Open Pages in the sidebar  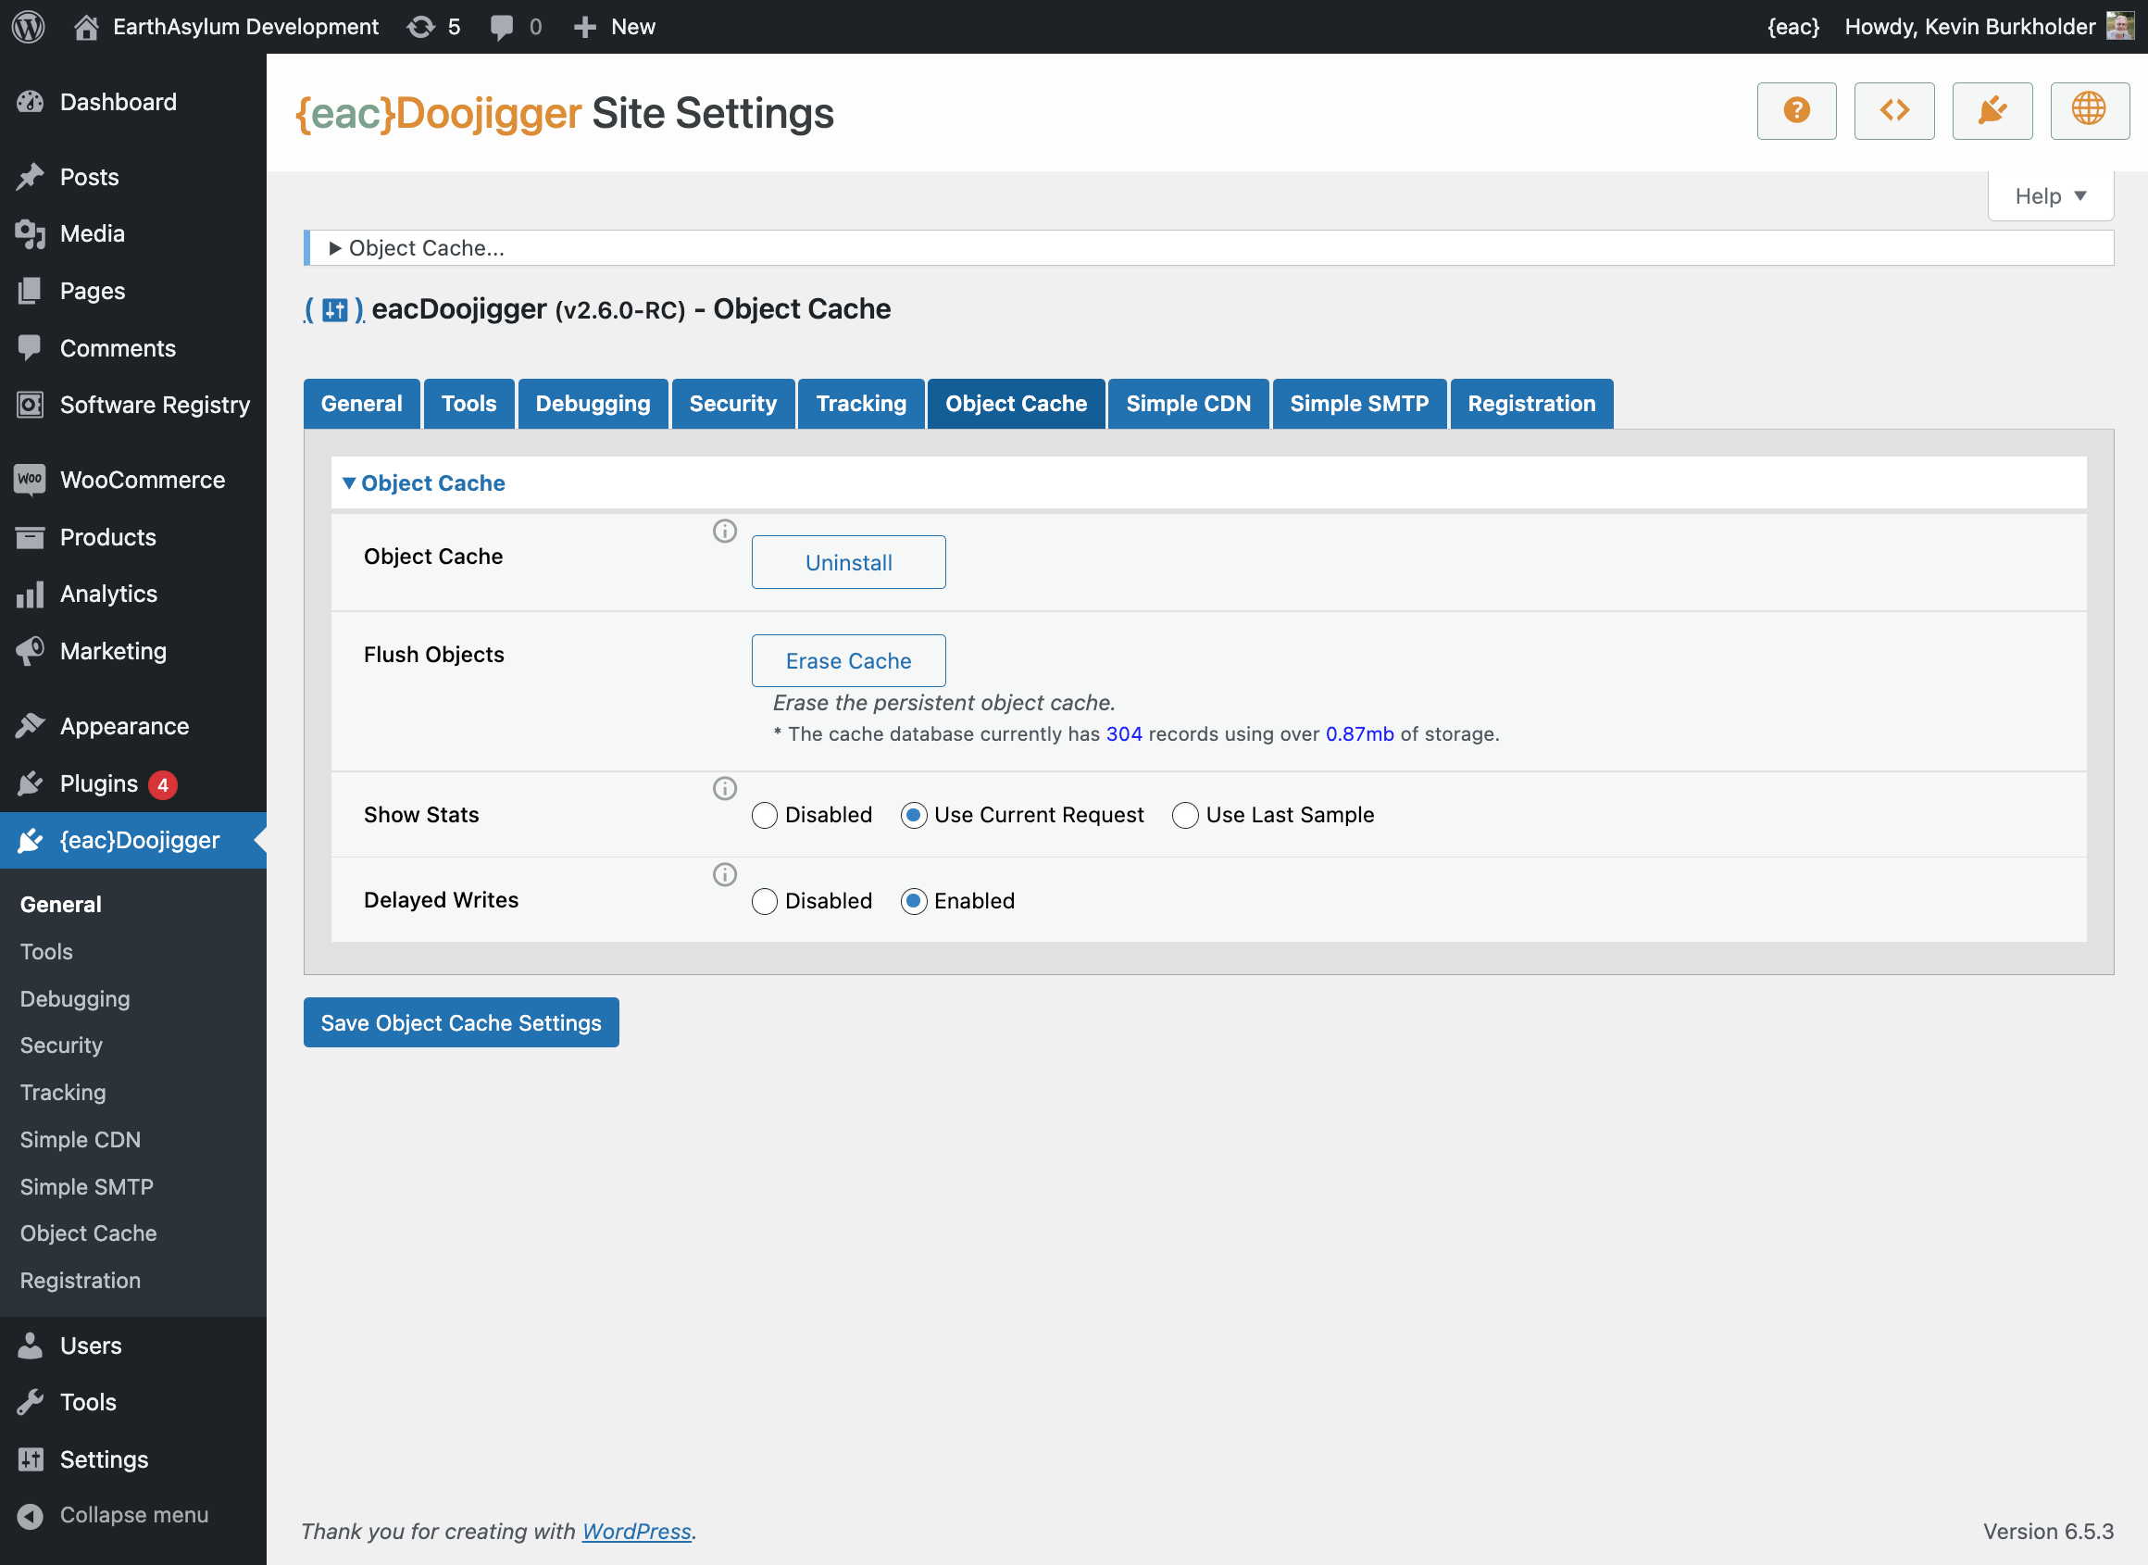[x=132, y=291]
